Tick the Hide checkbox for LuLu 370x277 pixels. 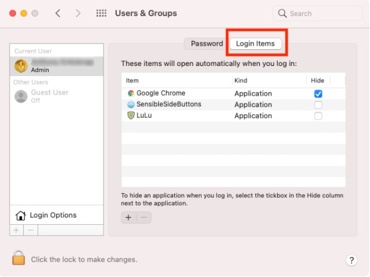tap(318, 116)
